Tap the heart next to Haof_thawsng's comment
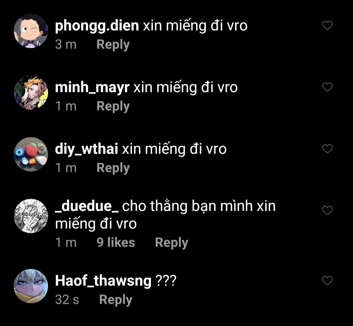 tap(327, 281)
